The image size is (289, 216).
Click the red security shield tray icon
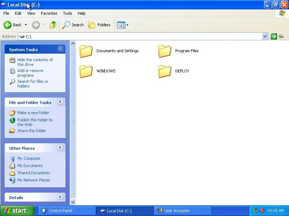pyautogui.click(x=262, y=211)
